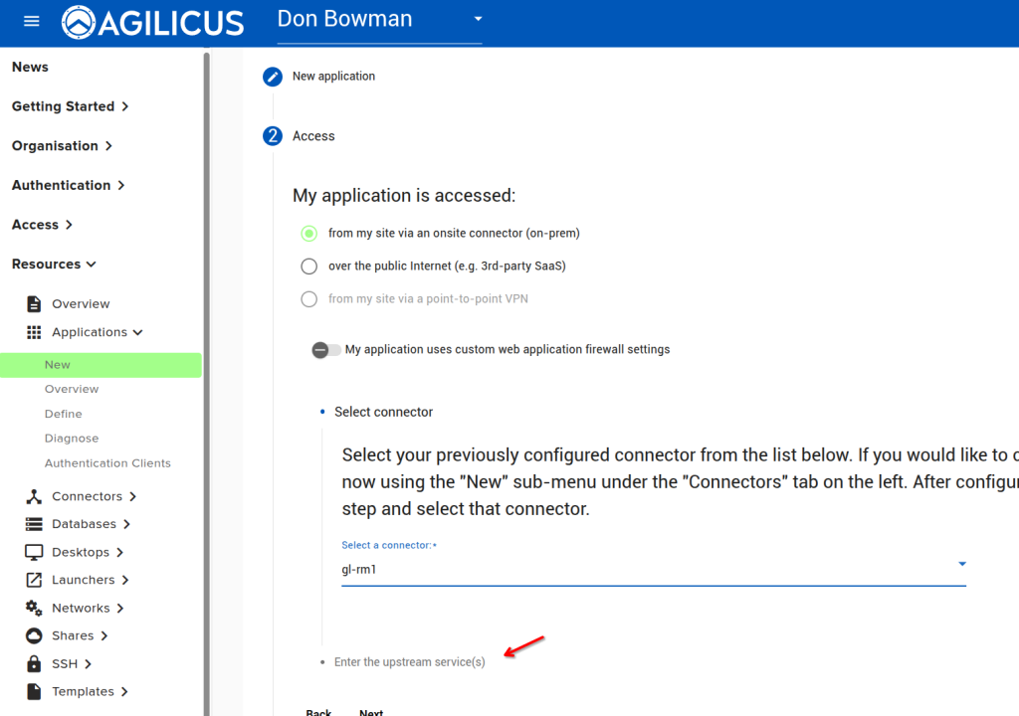Open the Diagnose submenu item

pyautogui.click(x=72, y=439)
